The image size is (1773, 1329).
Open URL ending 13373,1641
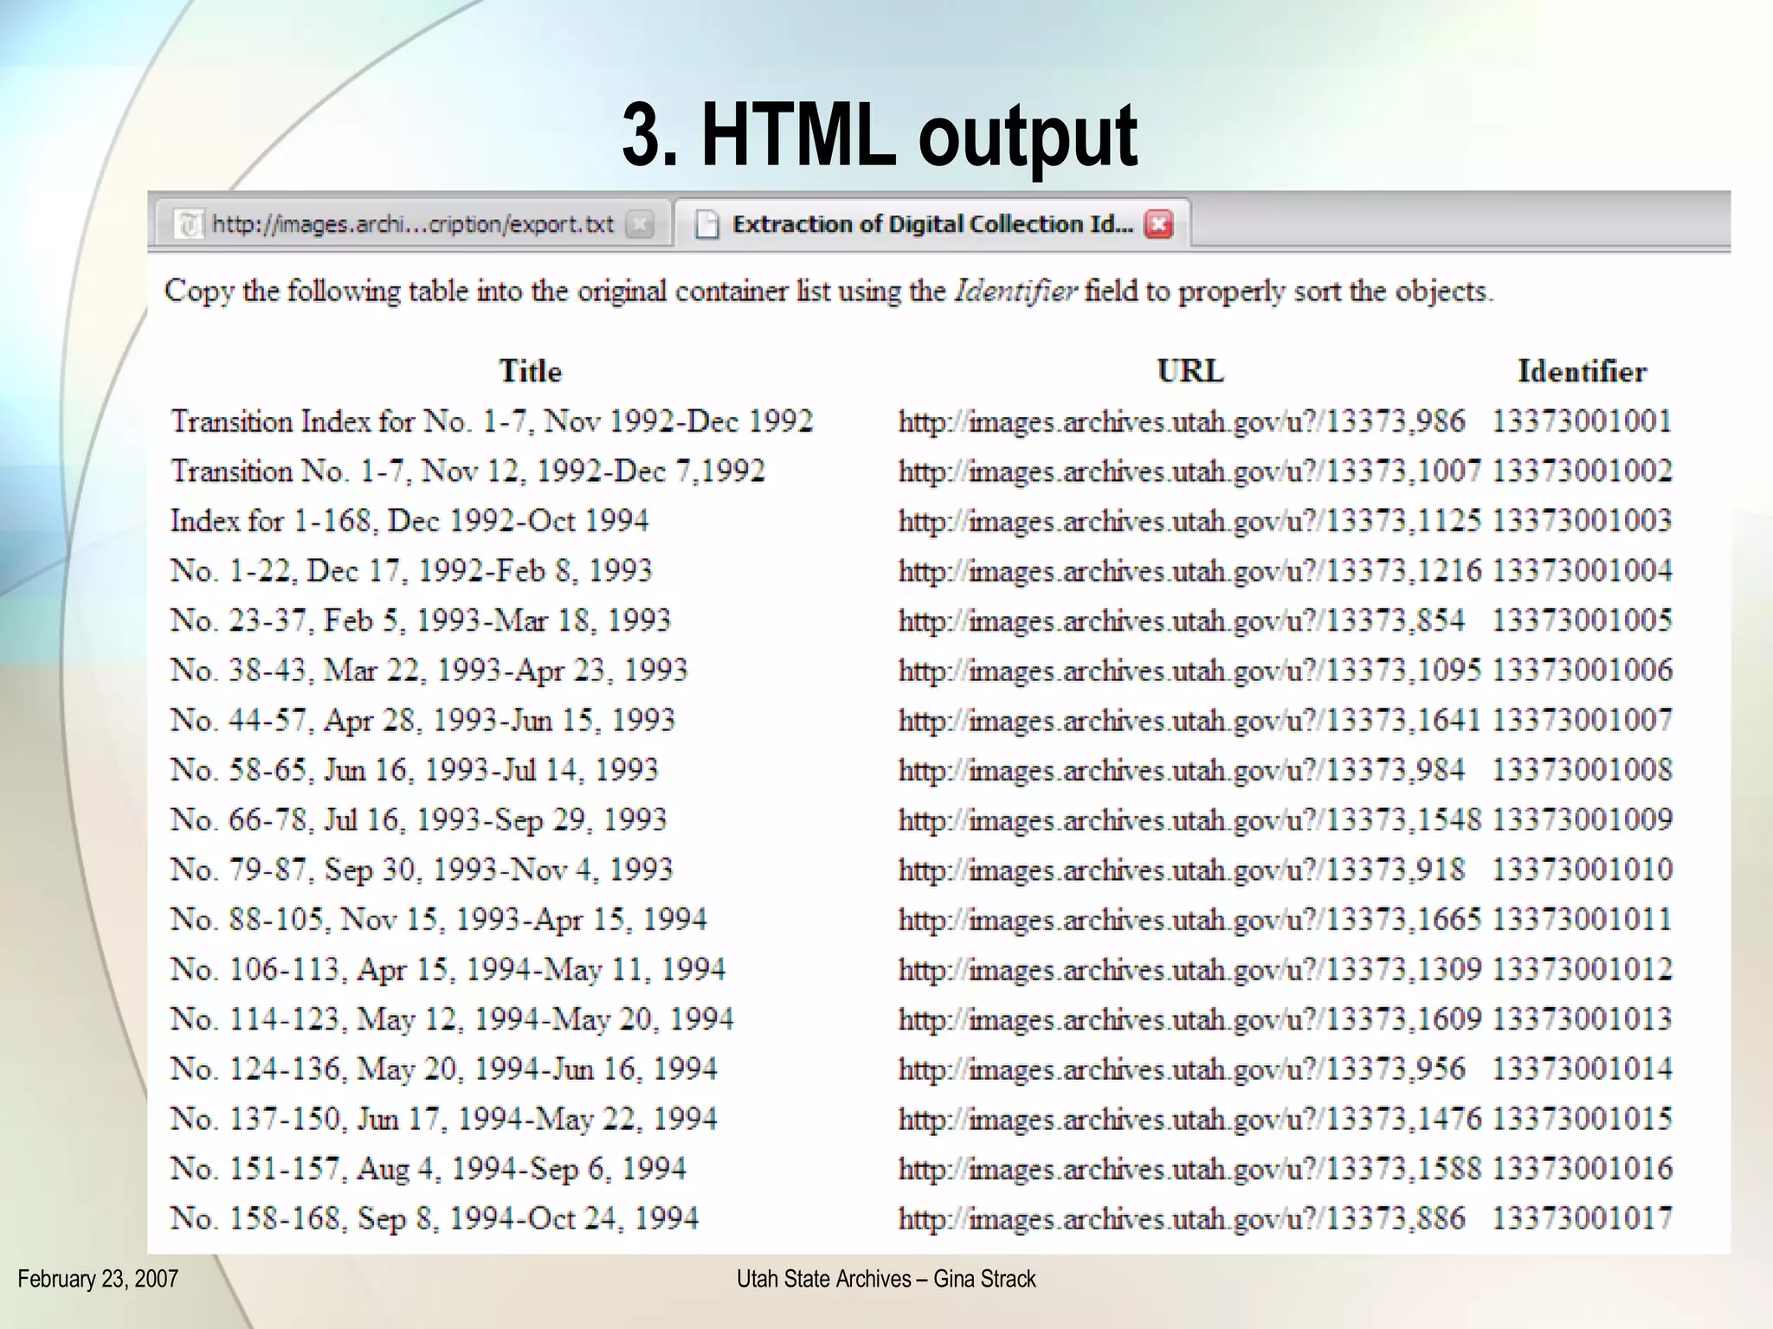1190,721
